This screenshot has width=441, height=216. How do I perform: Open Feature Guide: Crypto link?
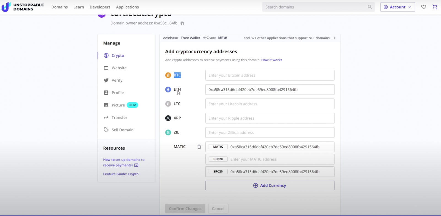[121, 174]
